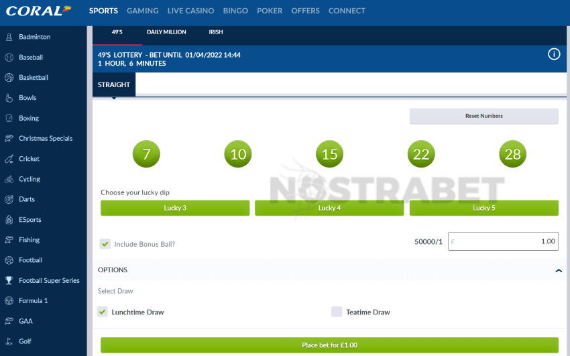Open the Connect menu item

(347, 11)
